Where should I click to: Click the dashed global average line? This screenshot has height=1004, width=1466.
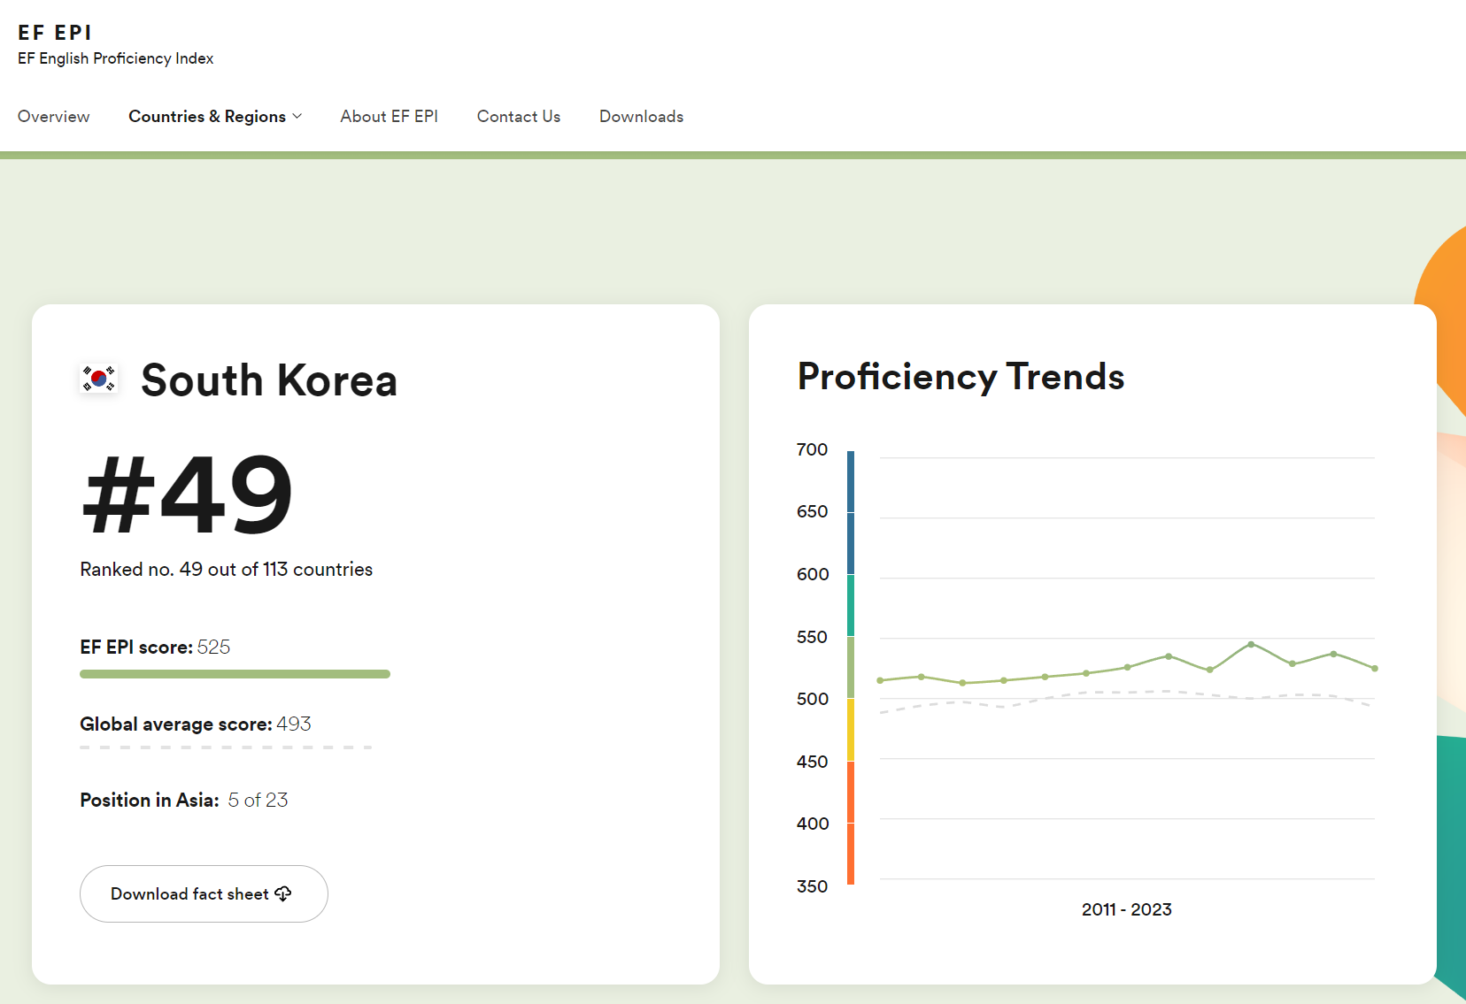tap(226, 747)
